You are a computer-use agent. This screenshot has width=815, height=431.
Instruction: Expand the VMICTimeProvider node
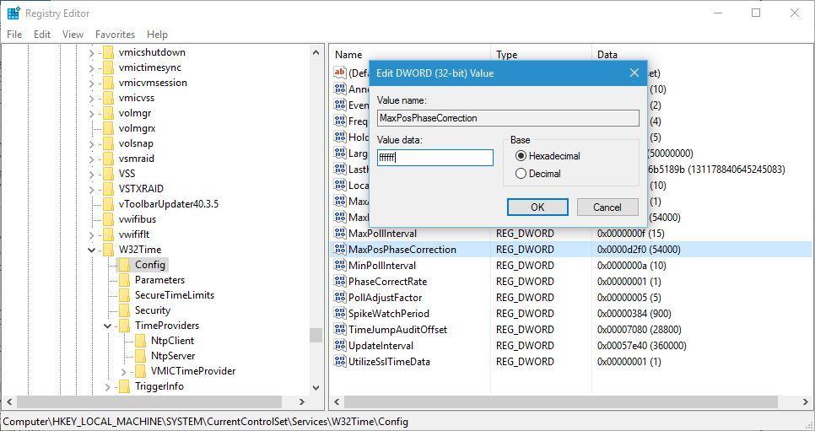click(x=124, y=371)
